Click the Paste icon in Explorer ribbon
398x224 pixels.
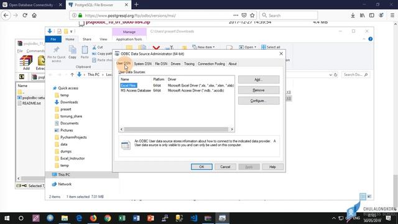pyautogui.click(x=85, y=50)
